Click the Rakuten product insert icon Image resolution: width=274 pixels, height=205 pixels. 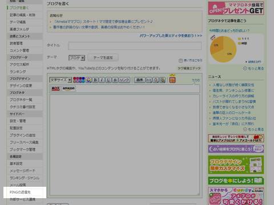[55, 89]
